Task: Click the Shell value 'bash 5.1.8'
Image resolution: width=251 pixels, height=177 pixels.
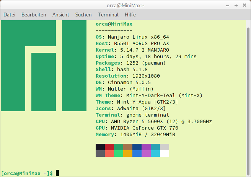Action: tap(132, 70)
